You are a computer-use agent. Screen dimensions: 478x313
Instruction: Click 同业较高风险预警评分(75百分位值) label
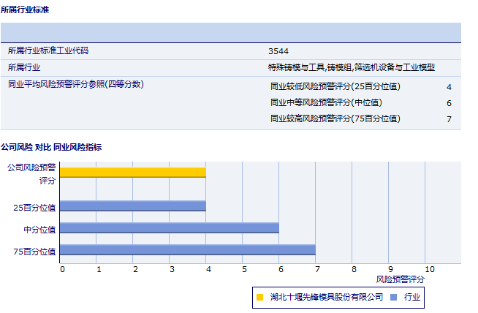coord(335,118)
